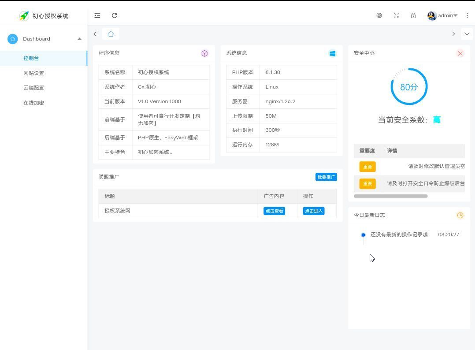Open 在线加密 menu item
The height and width of the screenshot is (350, 475).
click(43, 103)
